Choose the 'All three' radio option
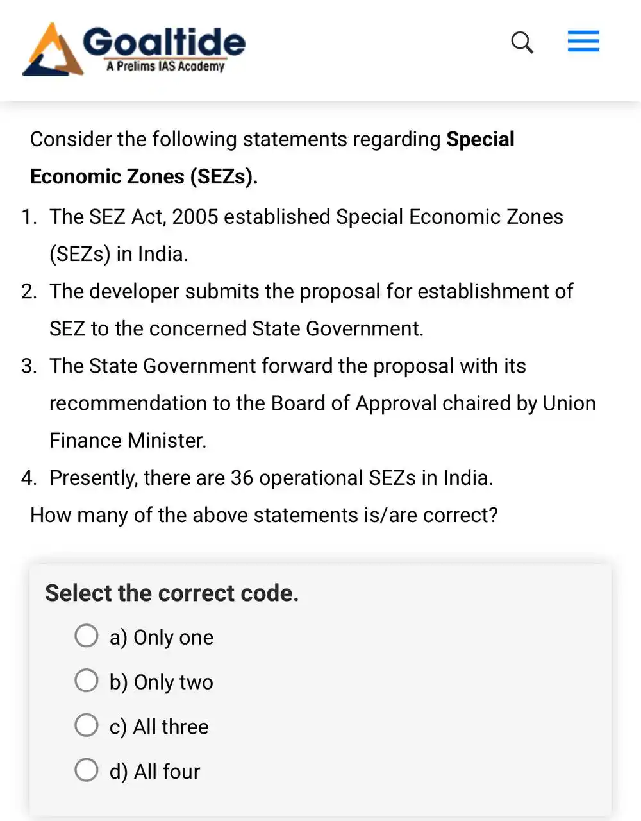641x821 pixels. (x=87, y=725)
